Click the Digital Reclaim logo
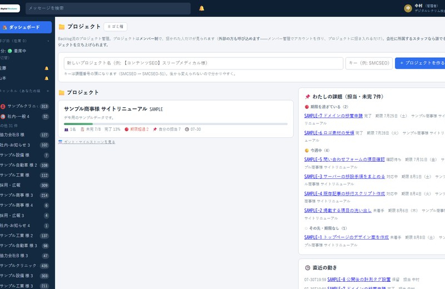Image resolution: width=445 pixels, height=289 pixels. (9, 8)
